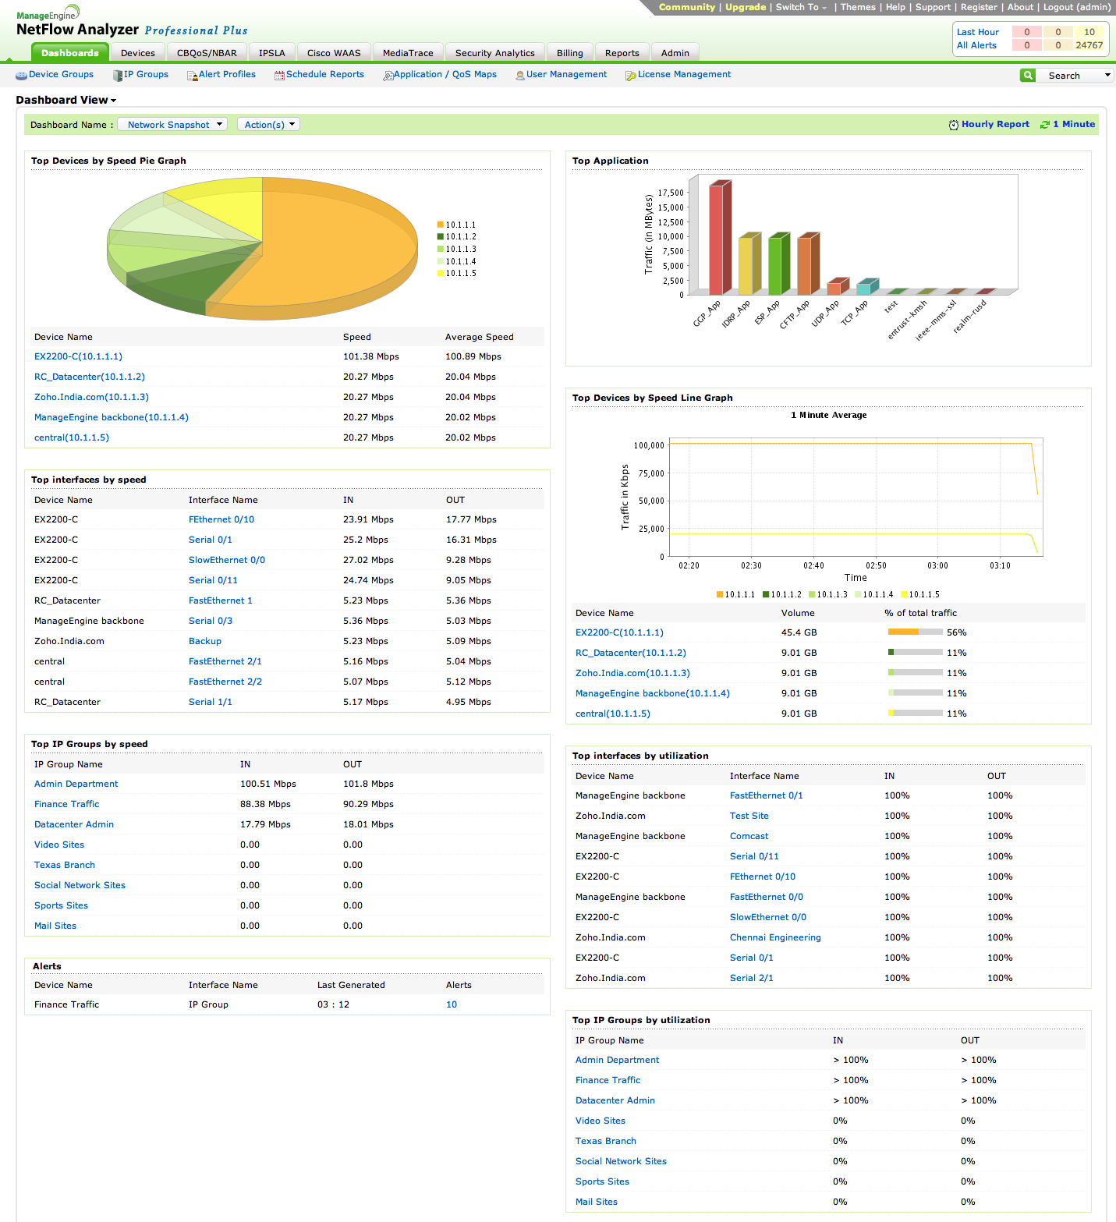
Task: Expand the Dashboard View menu
Action: (66, 100)
